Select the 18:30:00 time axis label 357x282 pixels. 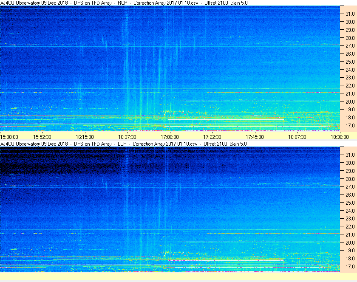tap(340, 137)
